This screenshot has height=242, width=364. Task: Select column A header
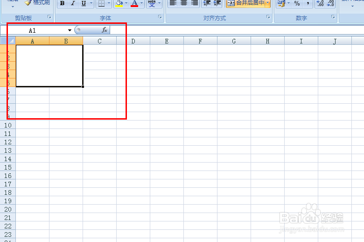(x=32, y=41)
